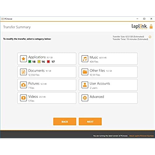The height and width of the screenshot is (155, 155).
Task: Click the Documents page icon
Action: [23, 72]
